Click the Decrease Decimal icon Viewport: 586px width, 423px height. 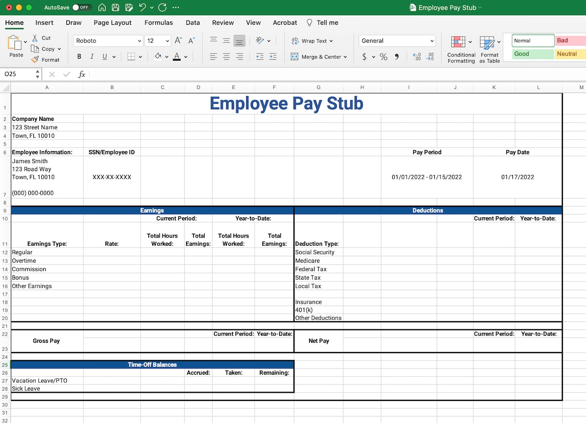point(430,57)
